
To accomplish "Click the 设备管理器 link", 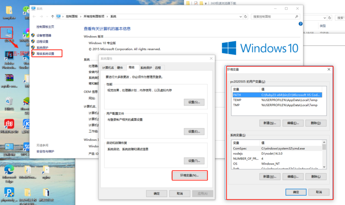I will 44,35.
